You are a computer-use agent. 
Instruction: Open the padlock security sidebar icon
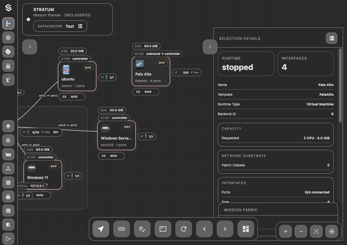click(x=8, y=197)
